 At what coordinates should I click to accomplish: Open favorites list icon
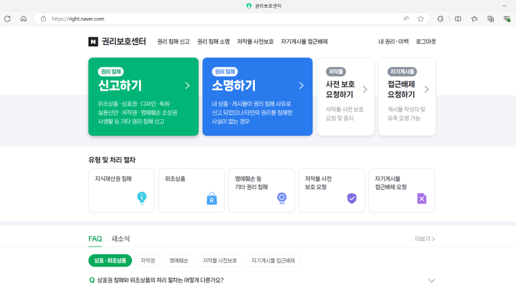coord(474,19)
